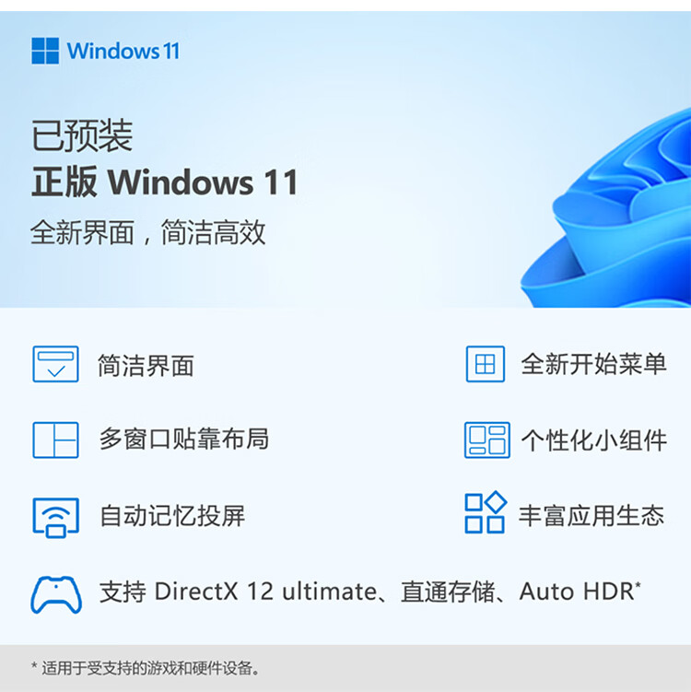The height and width of the screenshot is (692, 691).
Task: Click the wireless screen casting icon
Action: click(55, 518)
